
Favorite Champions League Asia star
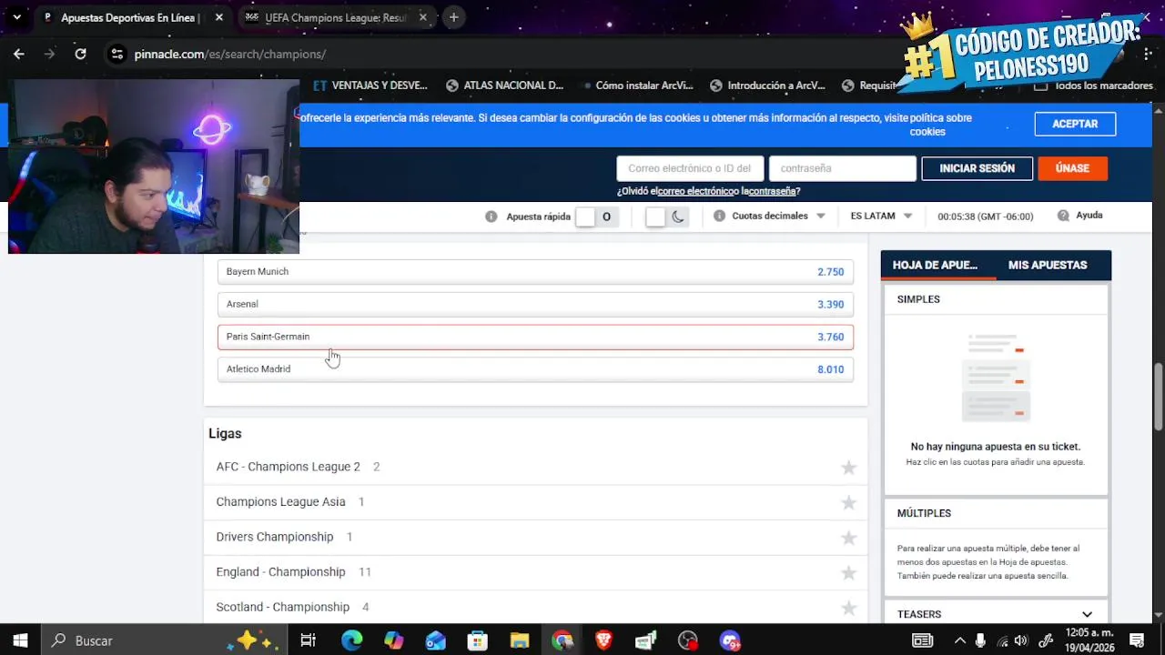848,502
